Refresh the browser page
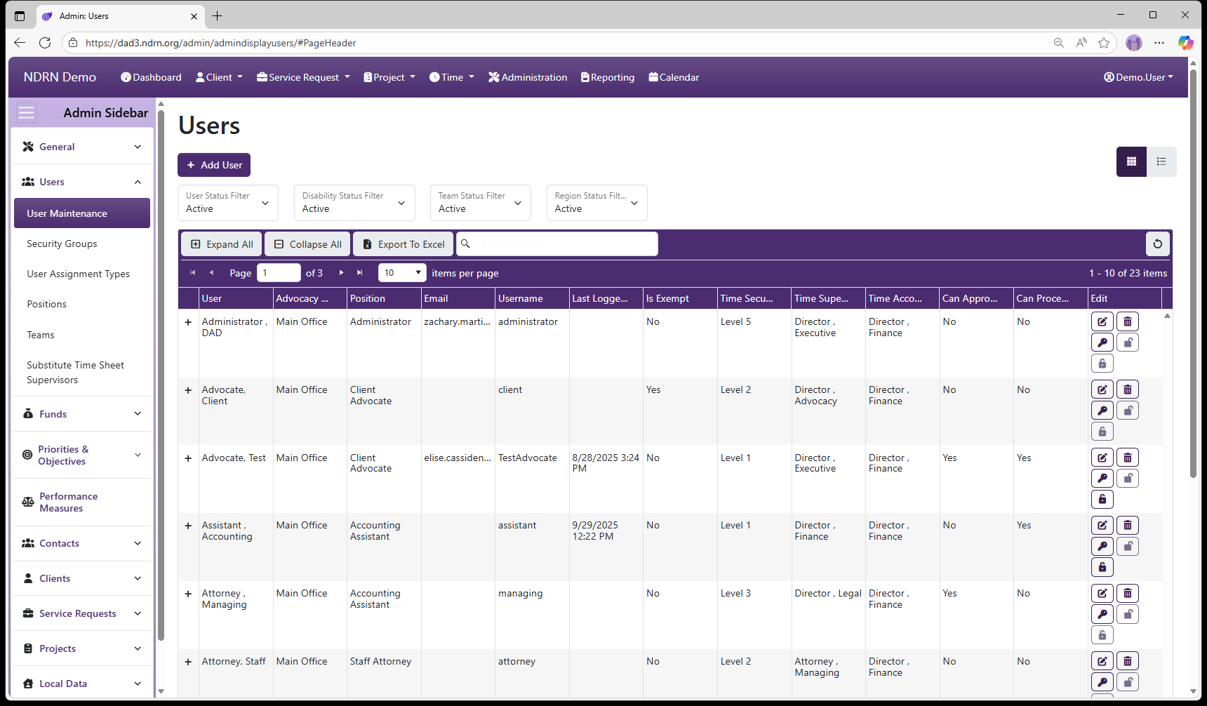The image size is (1207, 706). coord(45,43)
